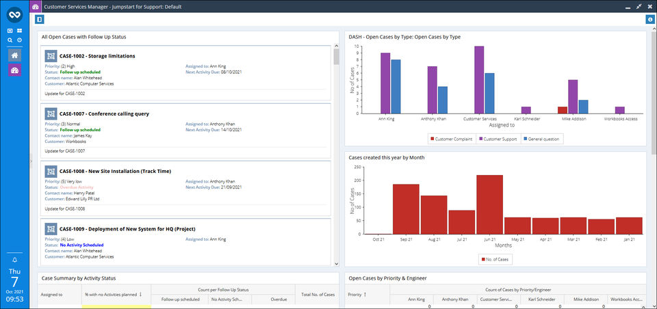Screen dimensions: 657x309
Task: Click the Workbooks infinity logo
Action: click(x=14, y=14)
